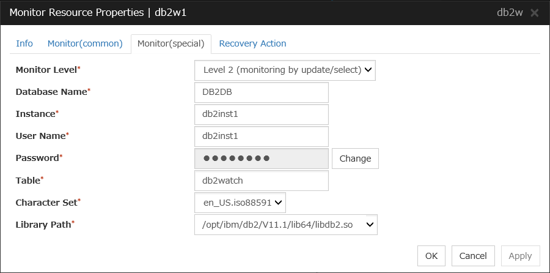Select the Monitor(special) tab
Viewport: 550px width, 273px height.
(171, 44)
